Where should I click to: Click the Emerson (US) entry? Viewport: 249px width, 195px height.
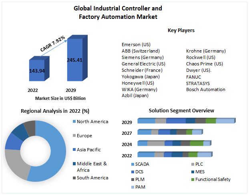[x=136, y=45]
